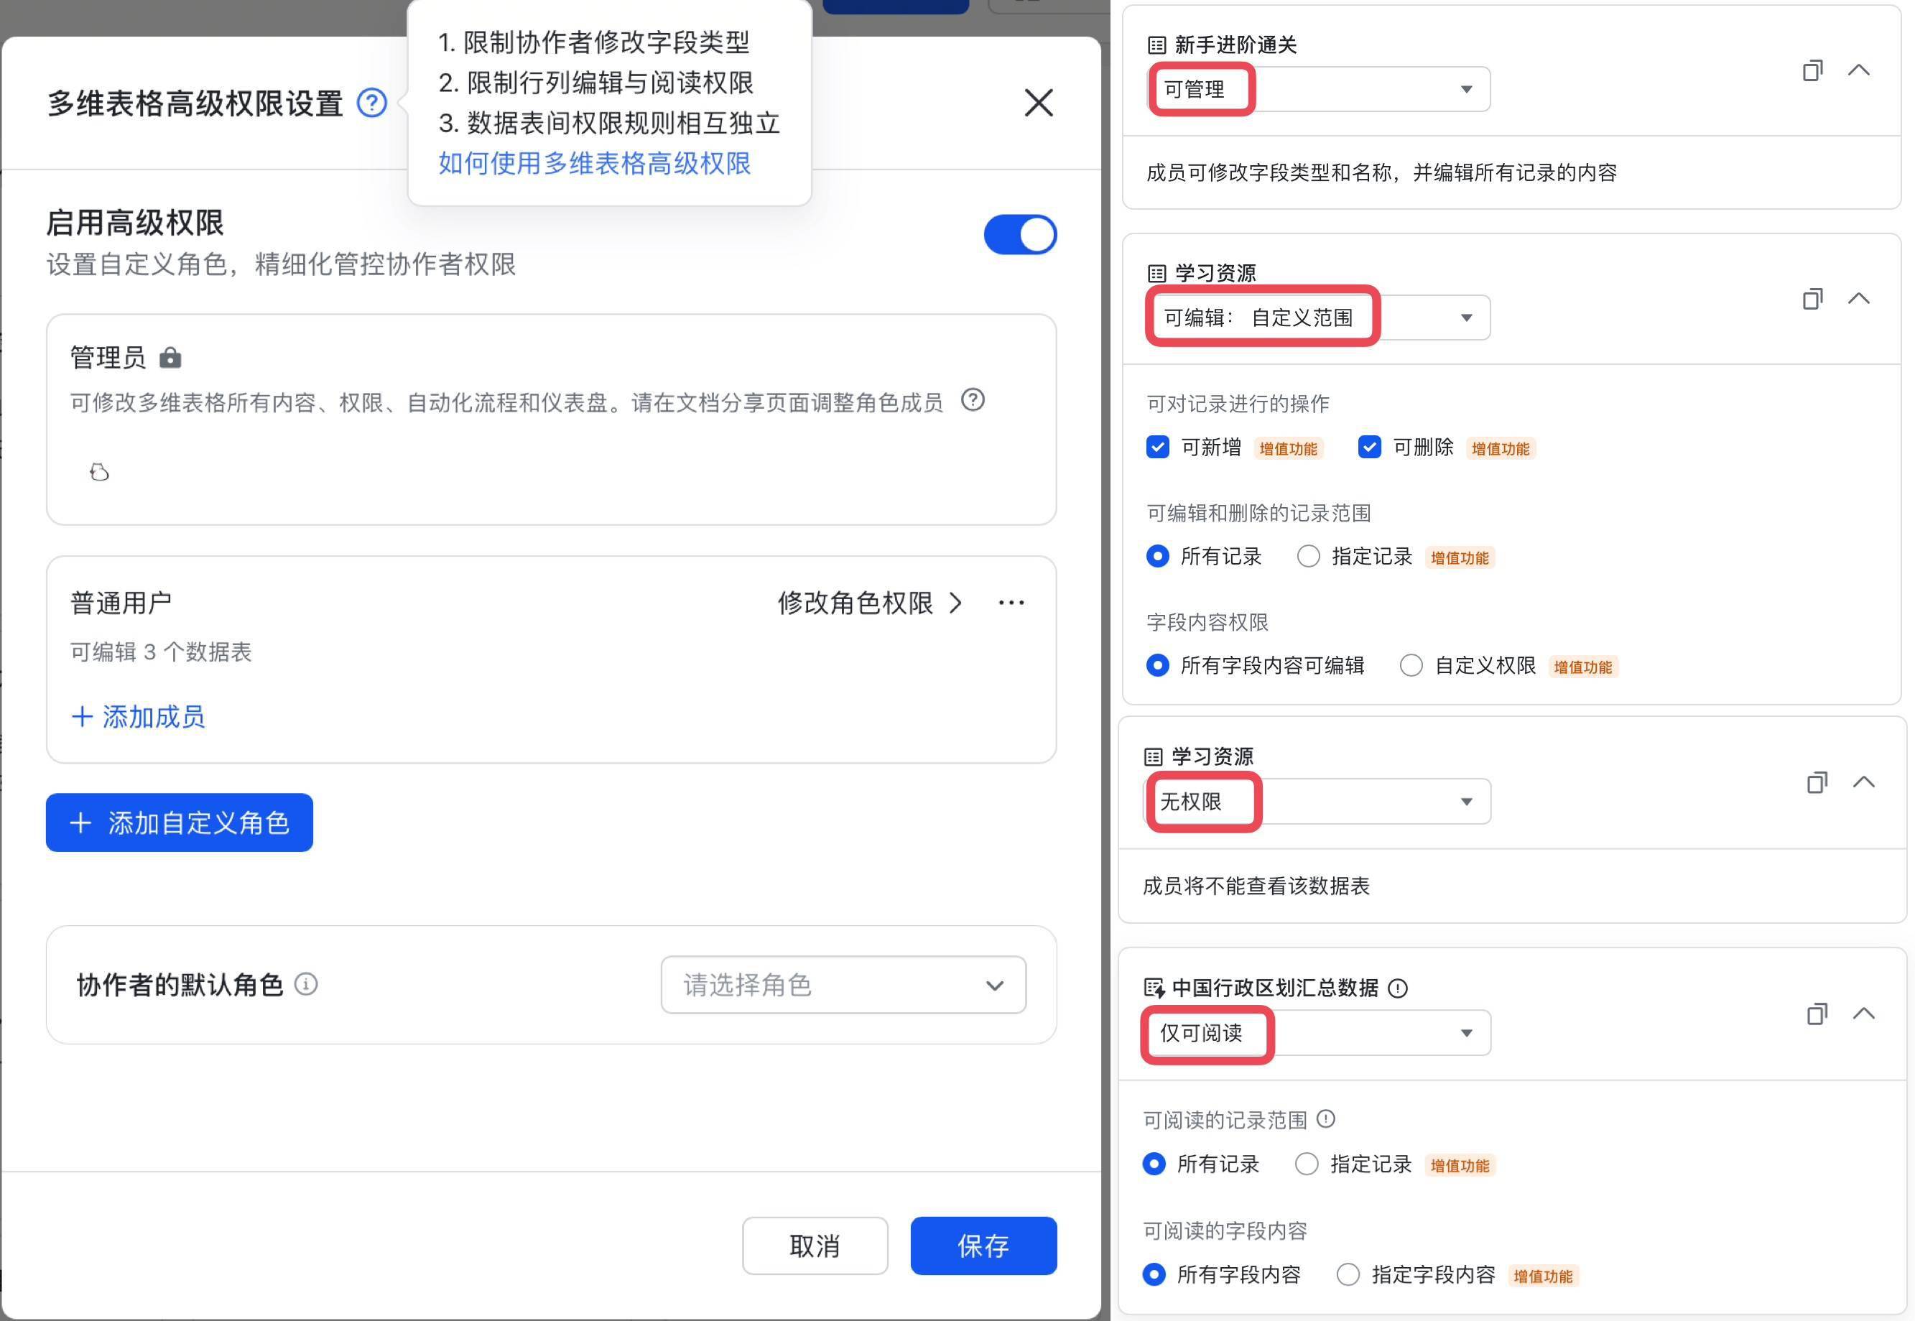Open the 如何使用多维表格高级权限 link

click(x=594, y=163)
